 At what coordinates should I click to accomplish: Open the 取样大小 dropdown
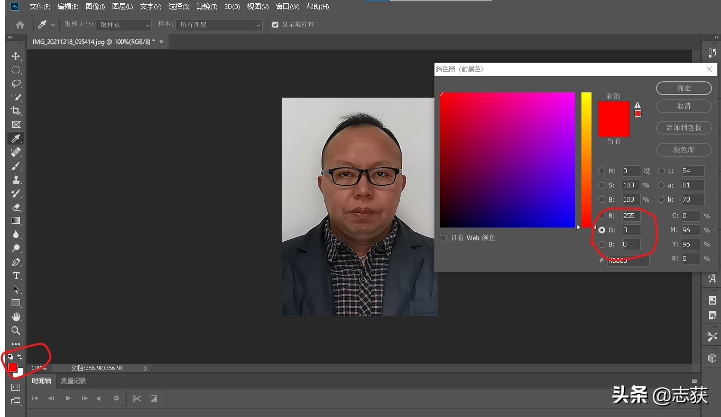124,25
